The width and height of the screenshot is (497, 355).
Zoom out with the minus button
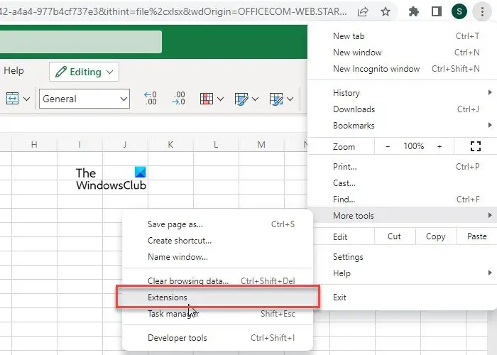(388, 146)
